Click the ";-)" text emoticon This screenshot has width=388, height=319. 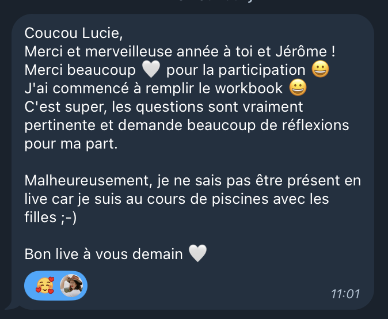click(x=69, y=218)
